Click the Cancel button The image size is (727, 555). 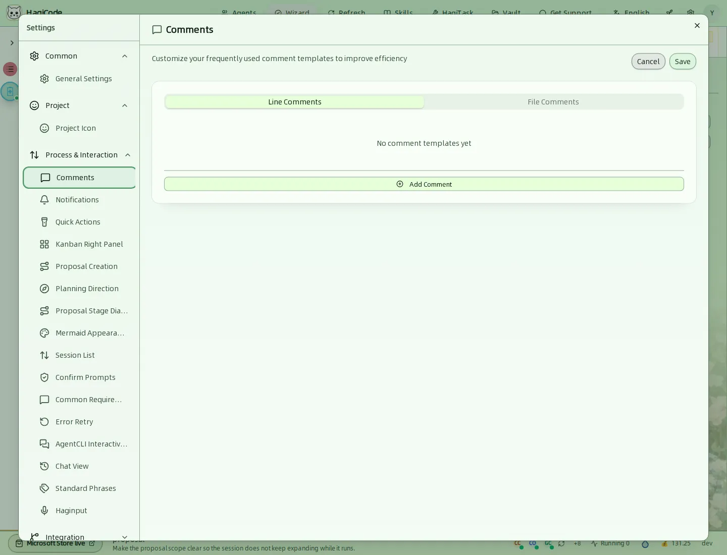coord(648,62)
